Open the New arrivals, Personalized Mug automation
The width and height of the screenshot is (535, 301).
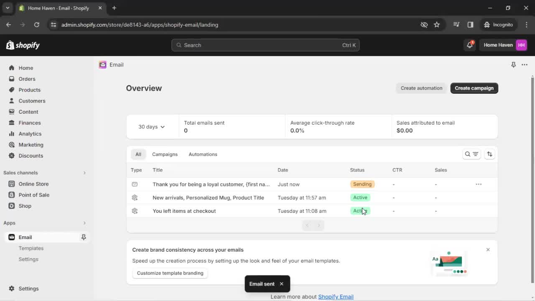pos(208,198)
